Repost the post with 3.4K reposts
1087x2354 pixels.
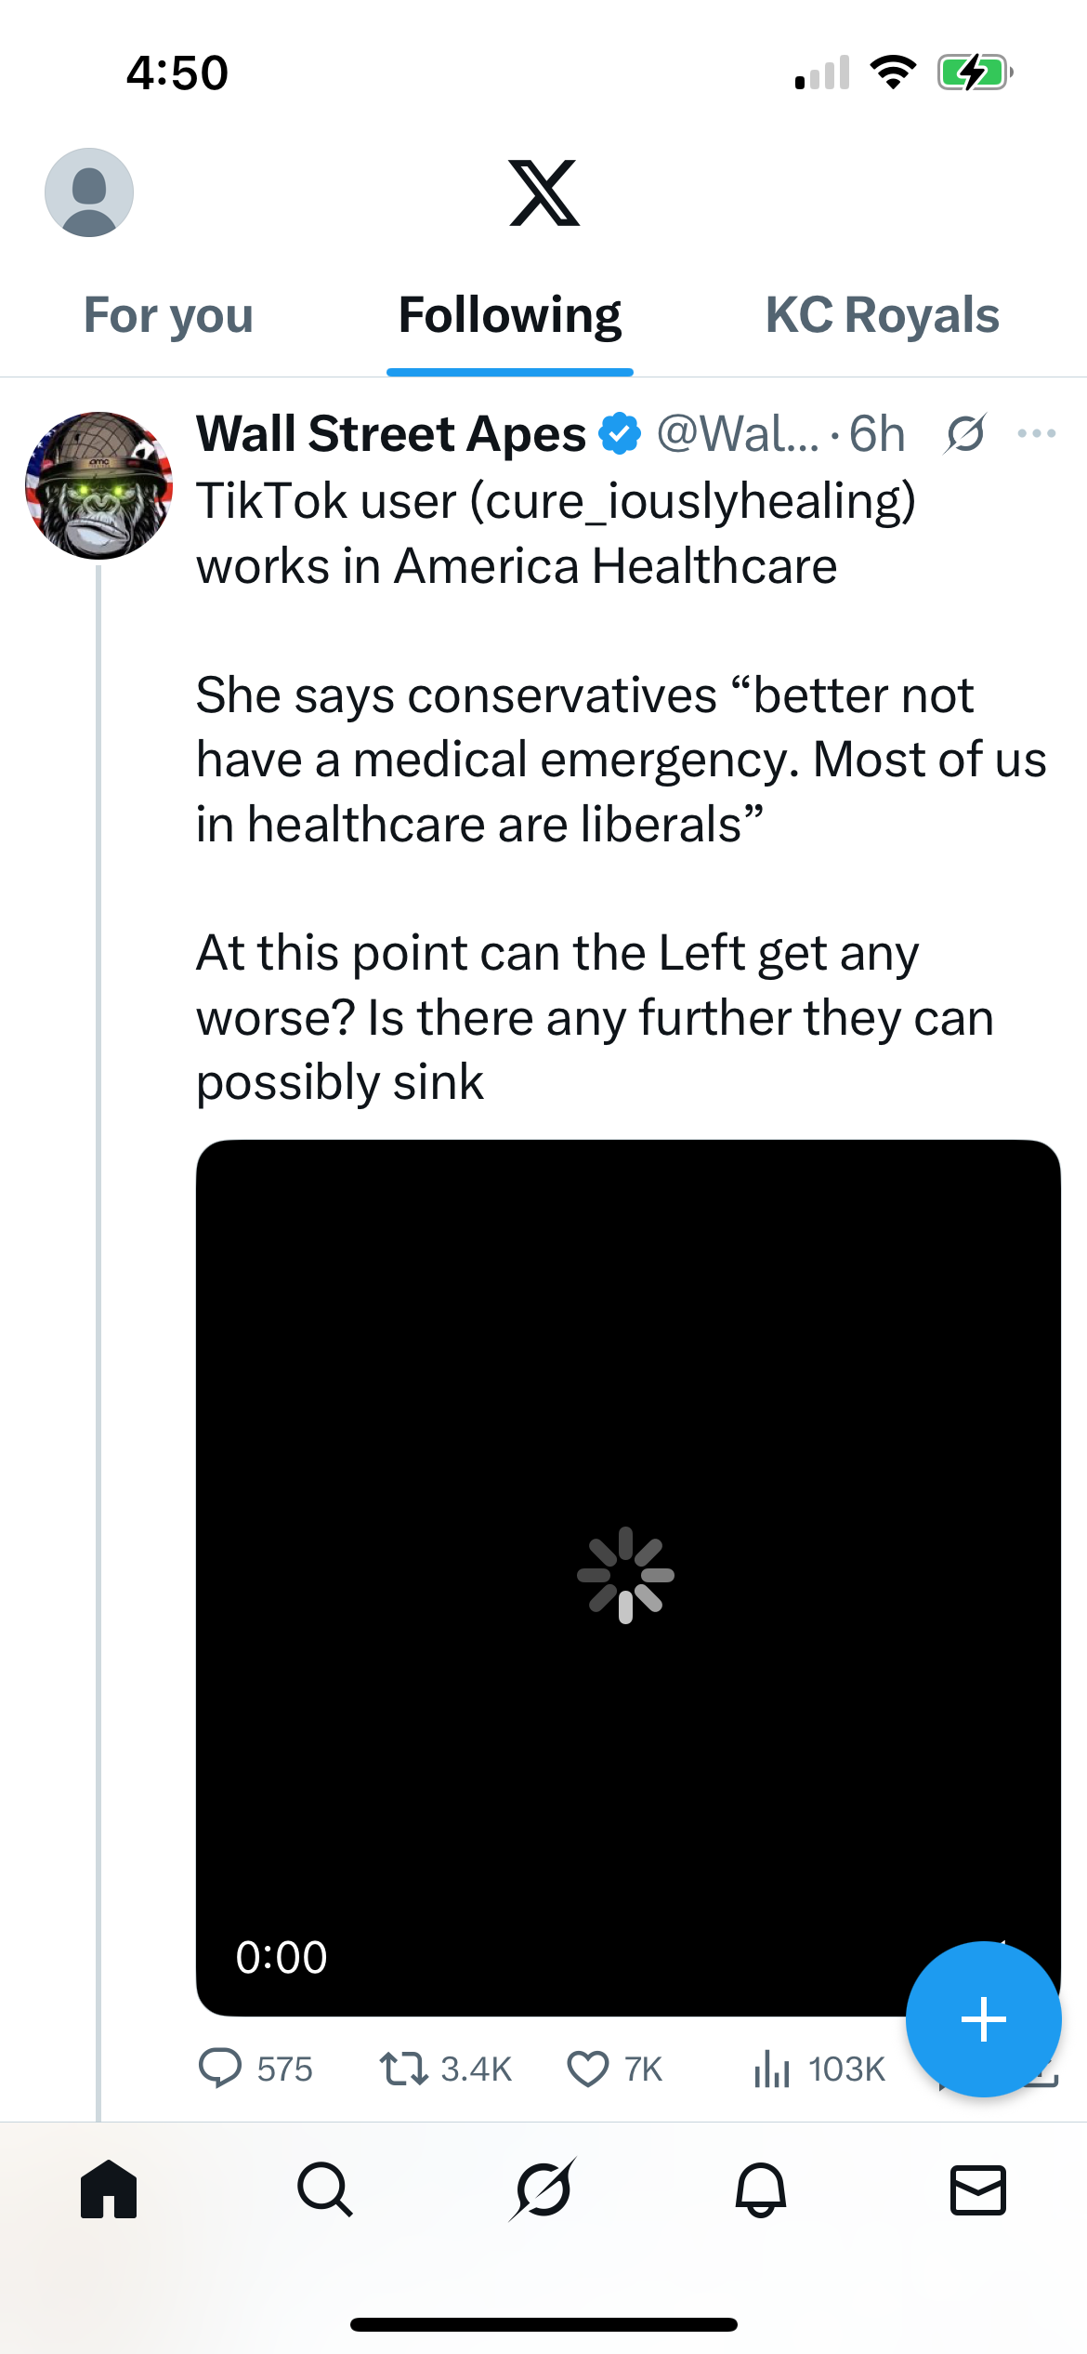(404, 2069)
